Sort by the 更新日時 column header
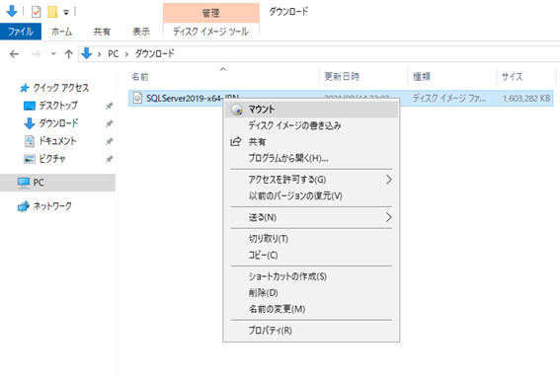Image resolution: width=560 pixels, height=381 pixels. tap(363, 76)
